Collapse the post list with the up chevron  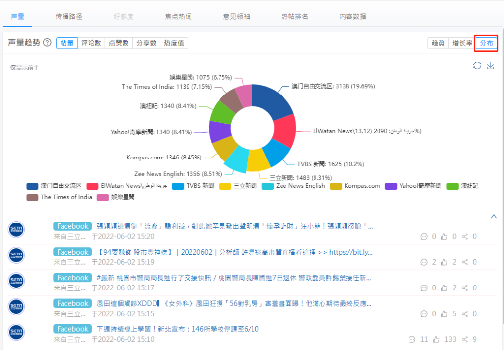click(x=494, y=216)
